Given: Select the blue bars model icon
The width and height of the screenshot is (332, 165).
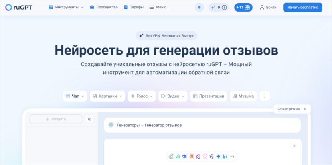Looking at the screenshot, I should click(x=225, y=156).
